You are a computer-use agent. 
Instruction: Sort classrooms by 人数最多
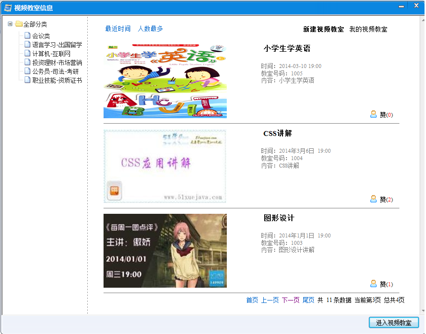[150, 29]
